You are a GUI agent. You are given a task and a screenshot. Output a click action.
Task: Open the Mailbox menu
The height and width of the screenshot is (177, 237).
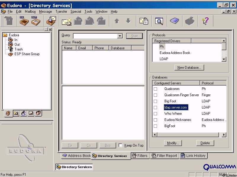click(x=30, y=12)
